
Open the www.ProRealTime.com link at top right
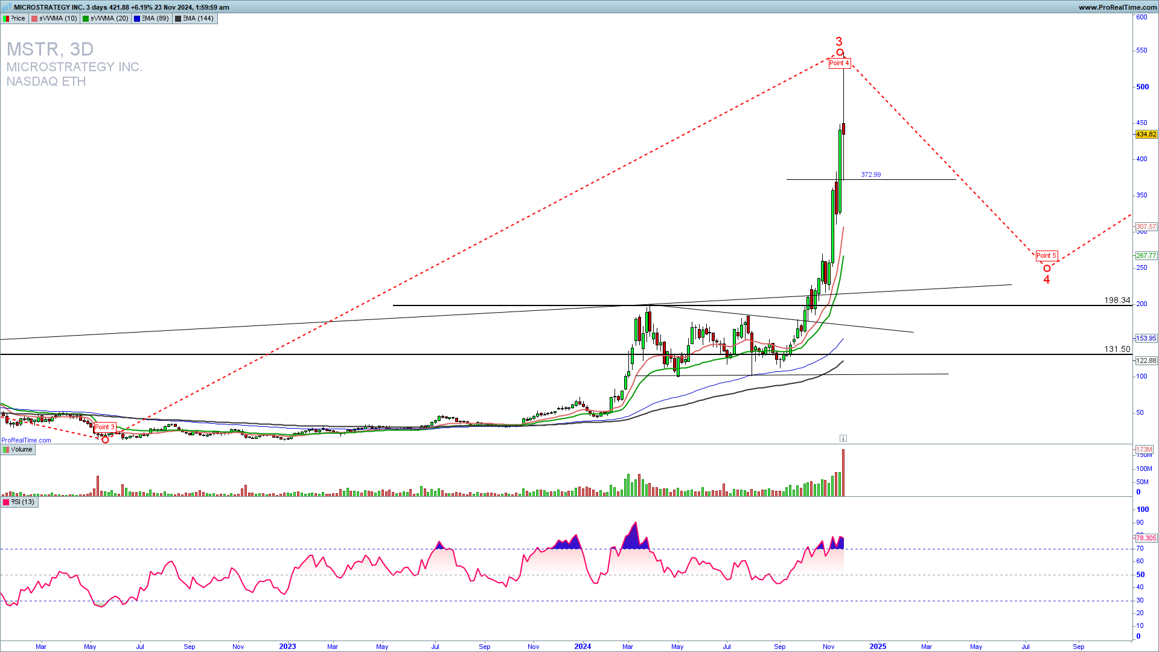click(x=1117, y=7)
